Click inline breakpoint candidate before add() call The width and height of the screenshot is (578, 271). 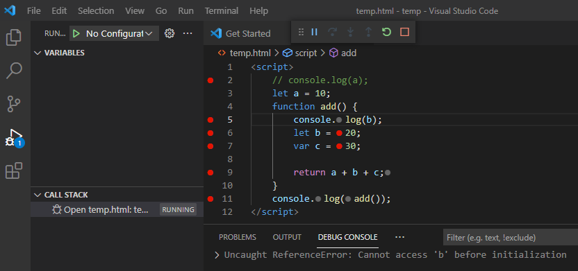point(348,199)
